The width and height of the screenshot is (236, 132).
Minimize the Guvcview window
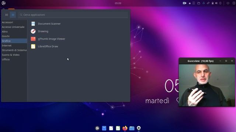[220, 61]
